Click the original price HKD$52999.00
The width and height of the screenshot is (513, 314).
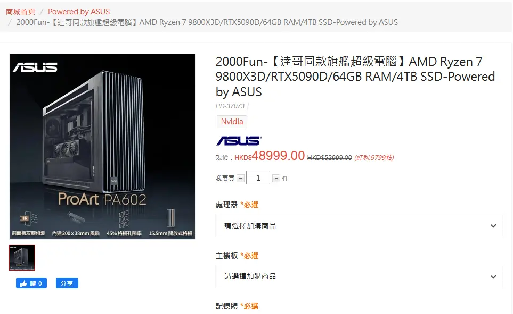[x=329, y=158]
